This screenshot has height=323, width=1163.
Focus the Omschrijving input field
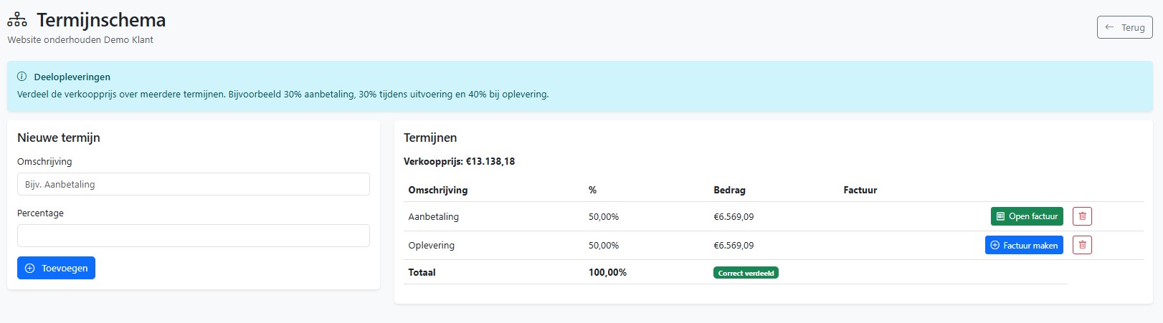click(x=194, y=184)
